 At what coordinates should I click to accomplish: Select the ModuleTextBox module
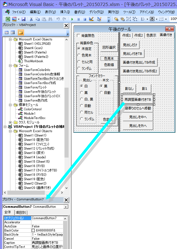(35, 118)
